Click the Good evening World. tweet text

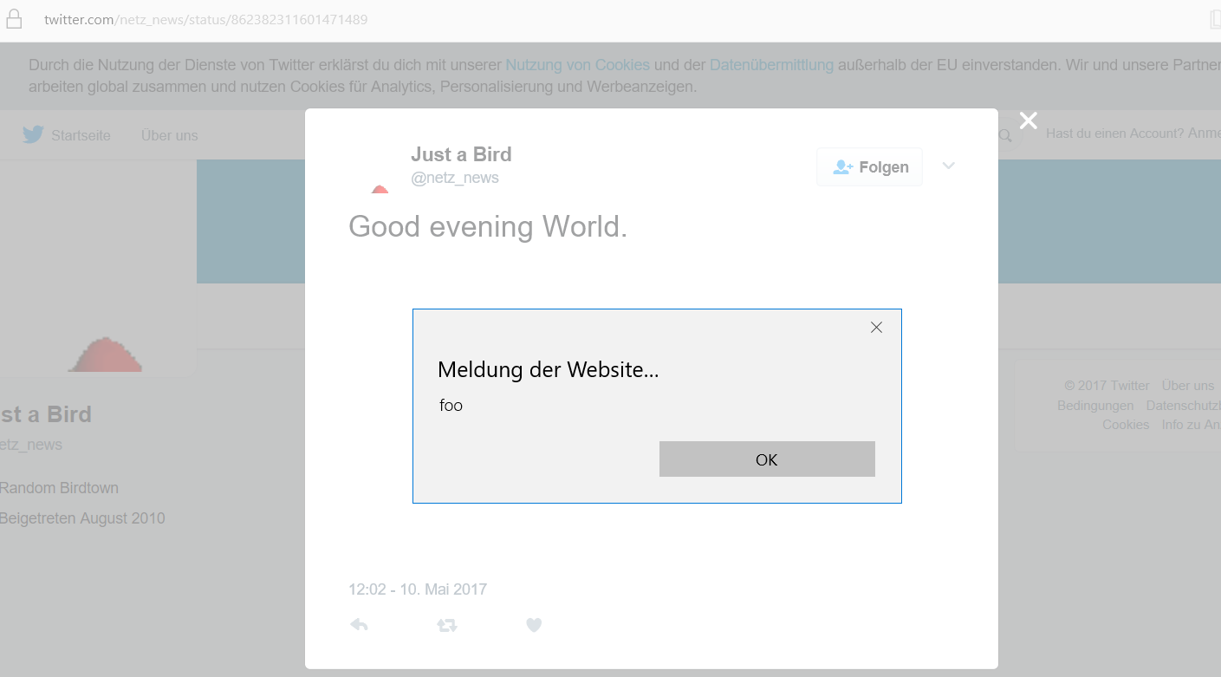point(488,226)
